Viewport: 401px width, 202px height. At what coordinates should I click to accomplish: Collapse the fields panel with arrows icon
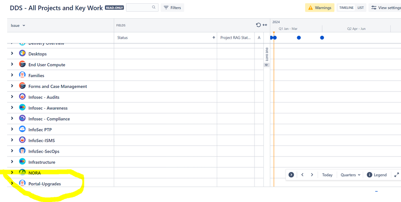(x=265, y=25)
